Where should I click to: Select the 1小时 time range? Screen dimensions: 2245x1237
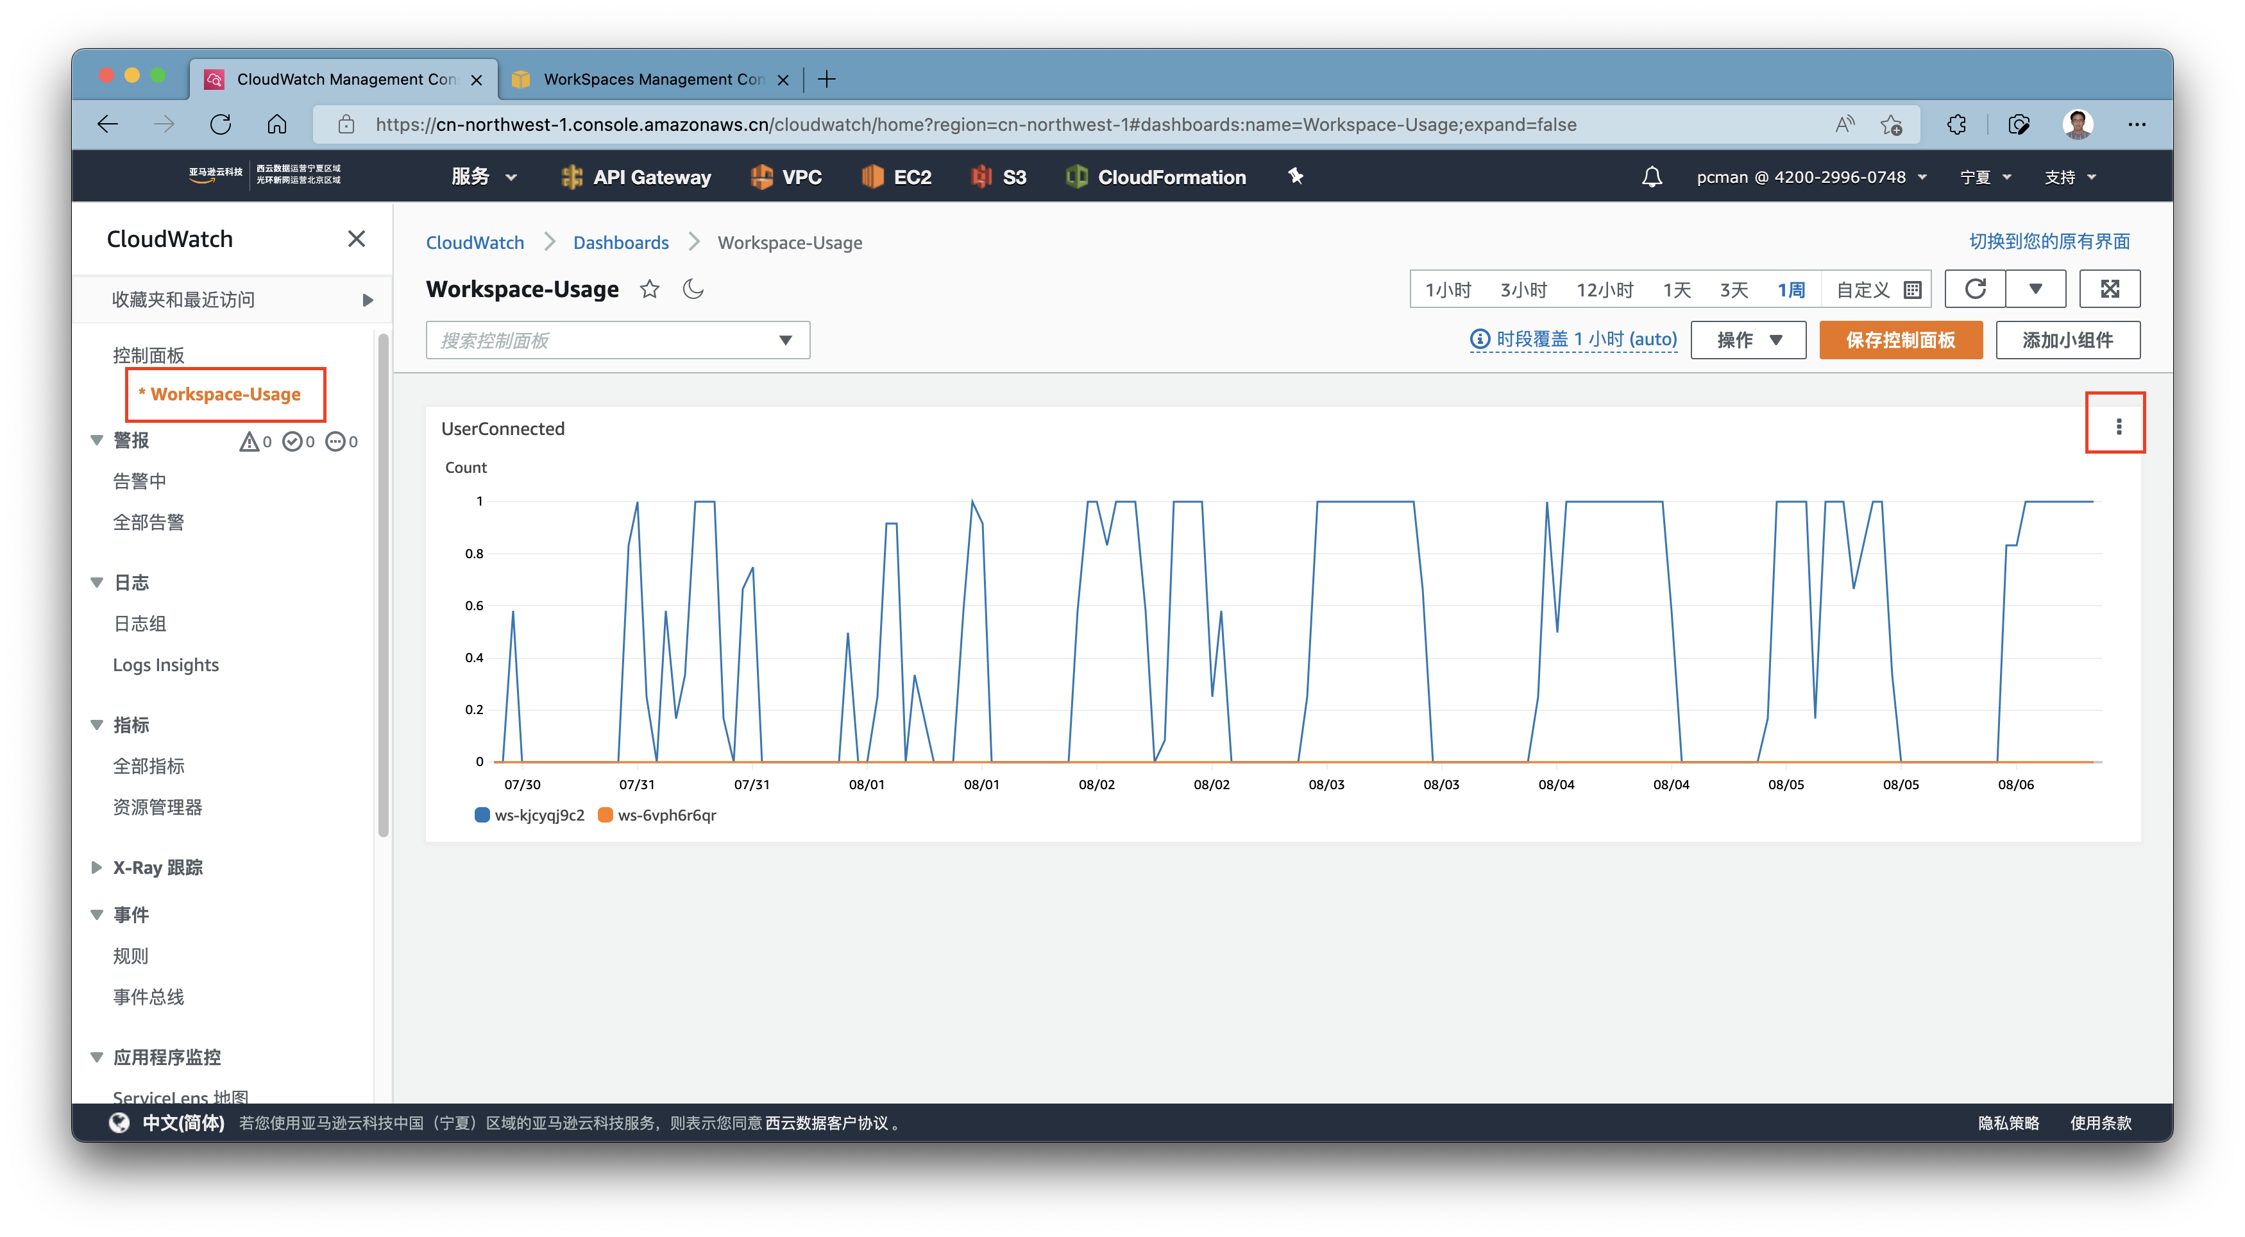coord(1448,290)
